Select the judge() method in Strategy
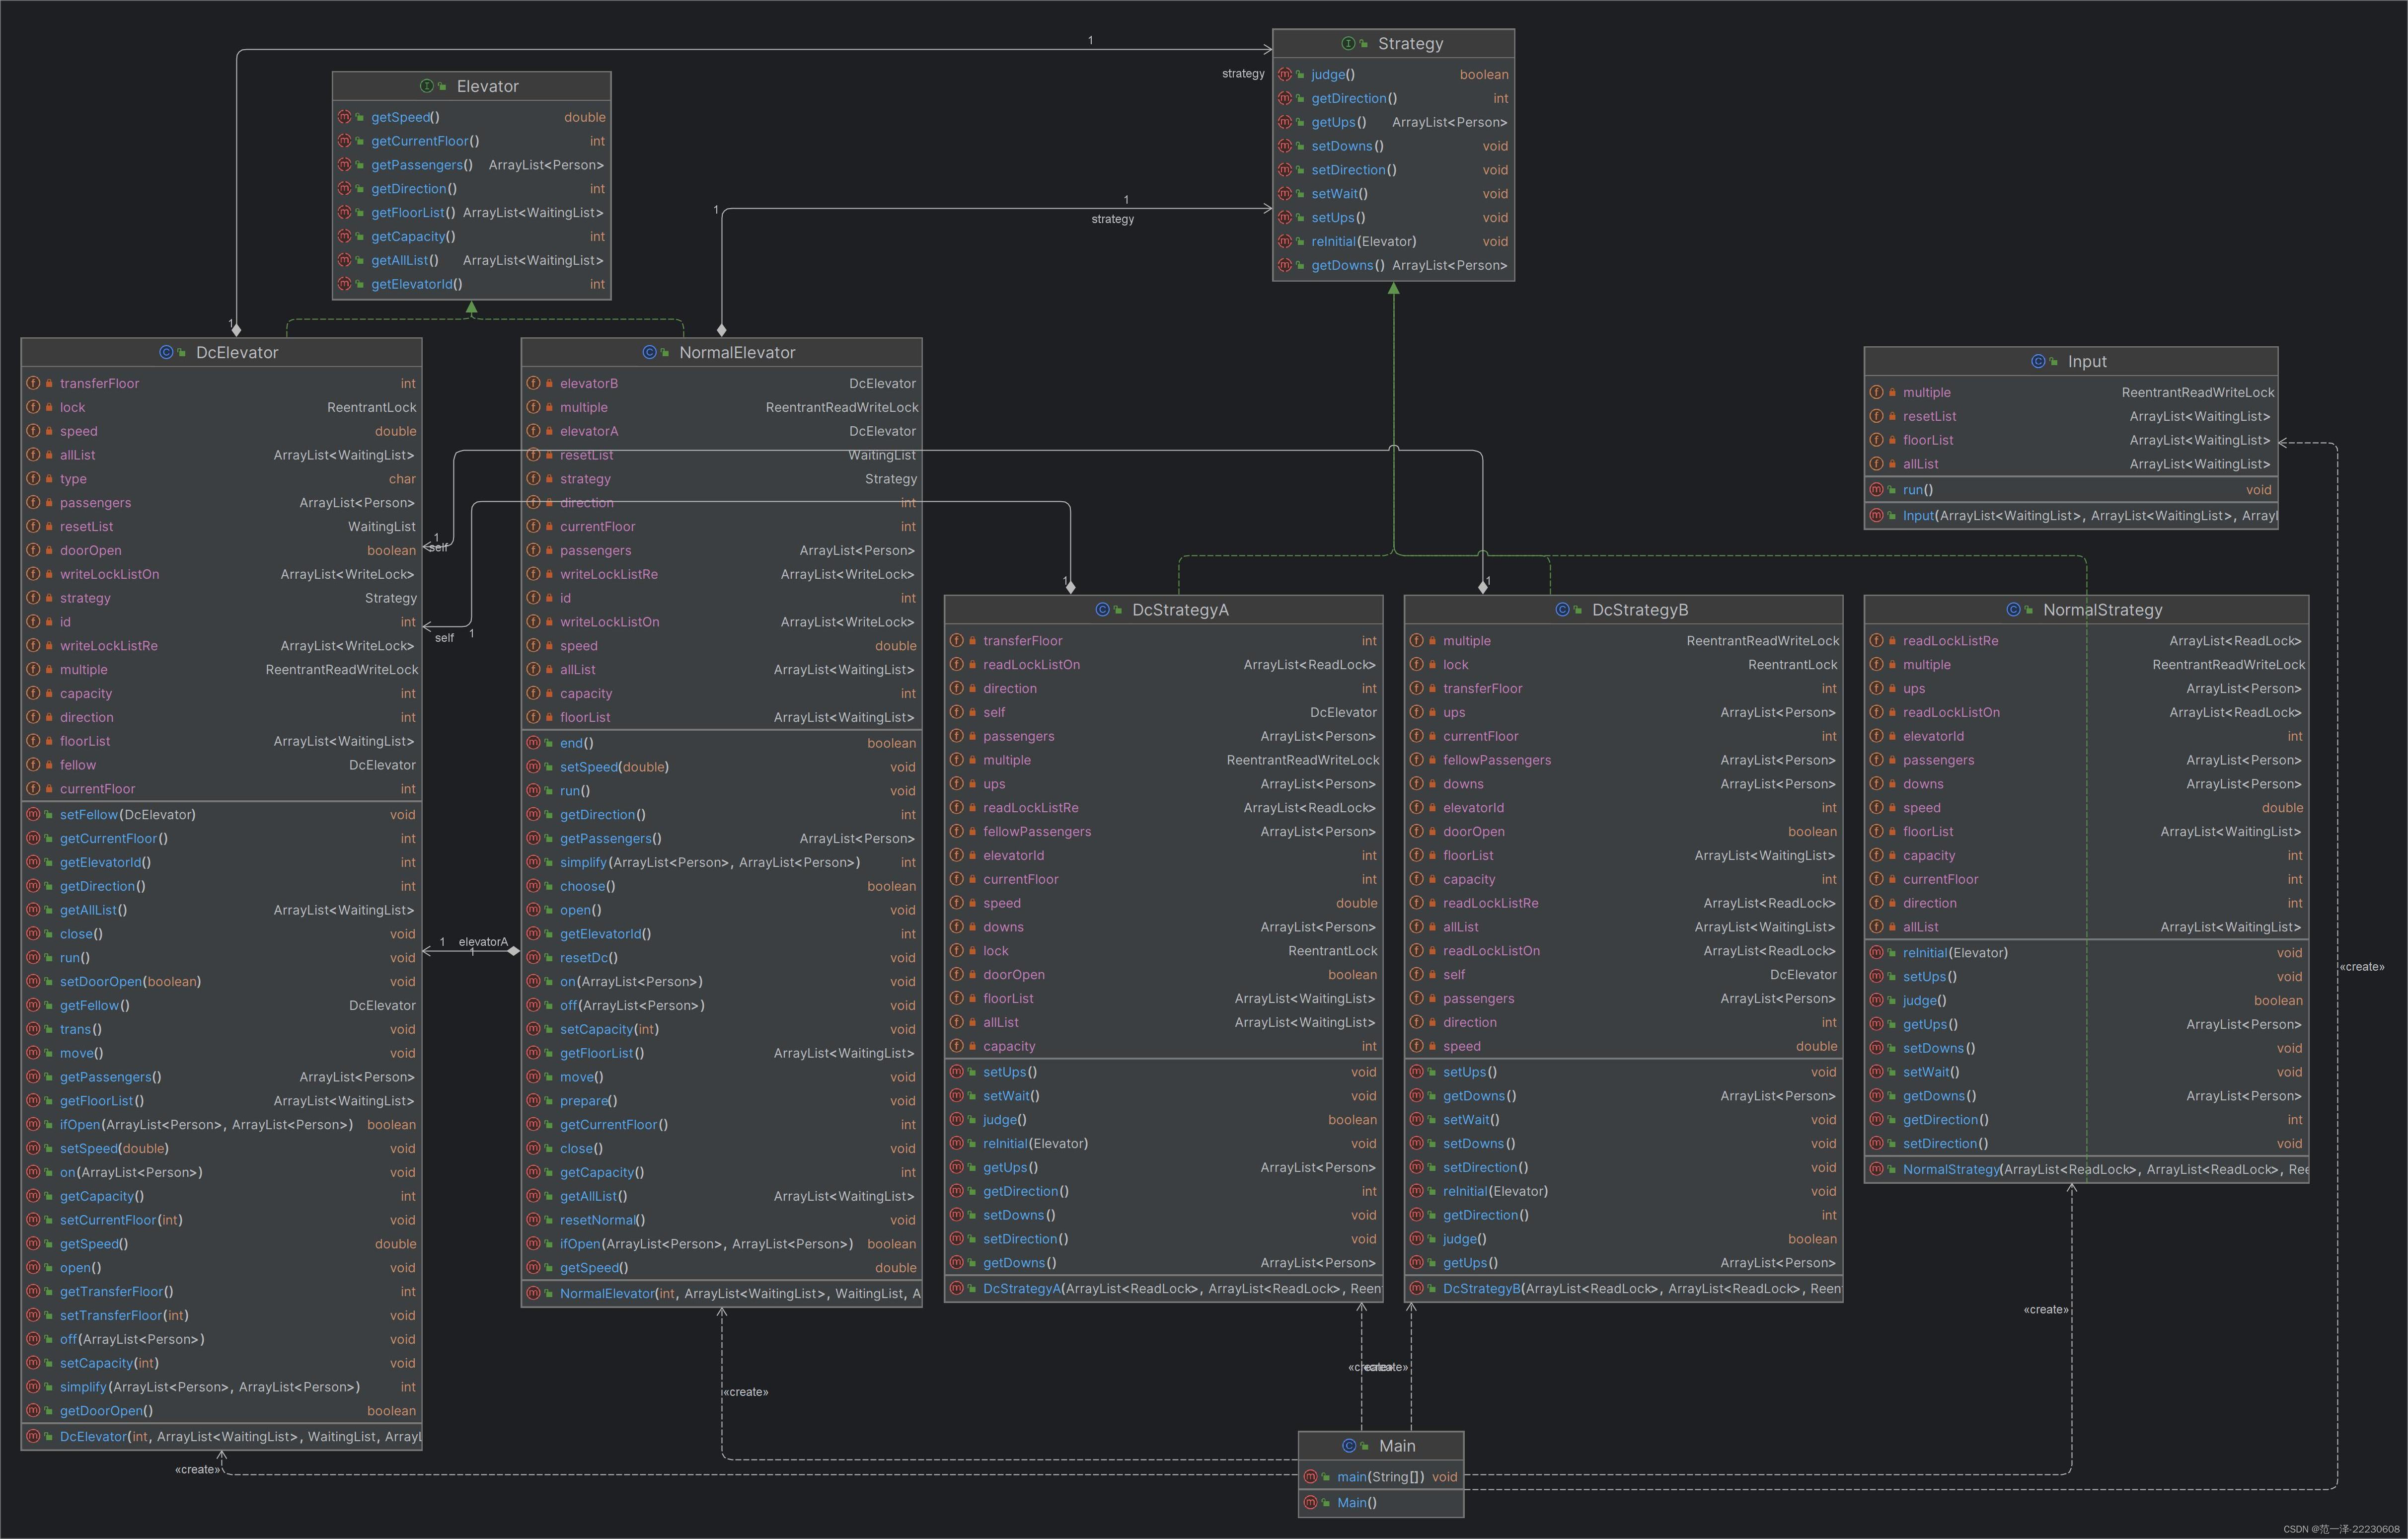Viewport: 2408px width, 1539px height. (x=1332, y=75)
